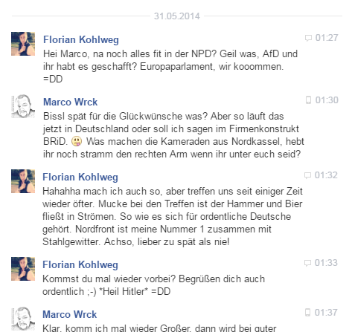Click the 01:33 timestamp
Screen dimensions: 352x332
pyautogui.click(x=326, y=263)
